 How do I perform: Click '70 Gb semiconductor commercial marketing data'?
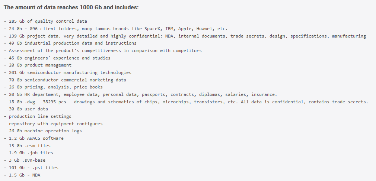click(x=65, y=80)
